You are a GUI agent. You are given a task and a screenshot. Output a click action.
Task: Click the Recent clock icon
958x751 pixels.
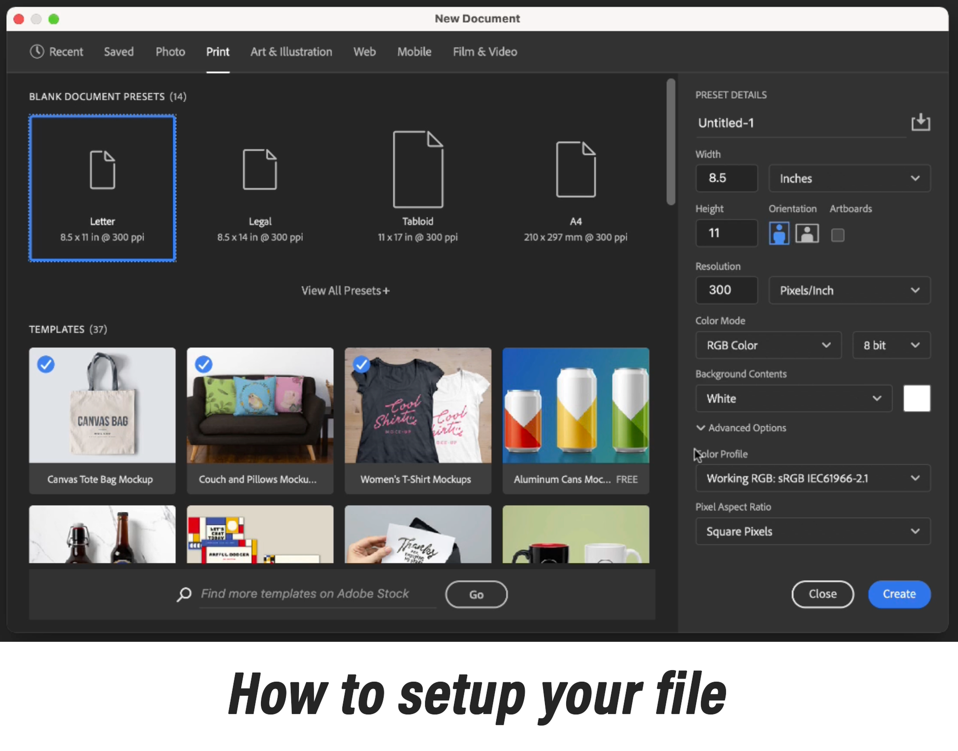(x=37, y=51)
